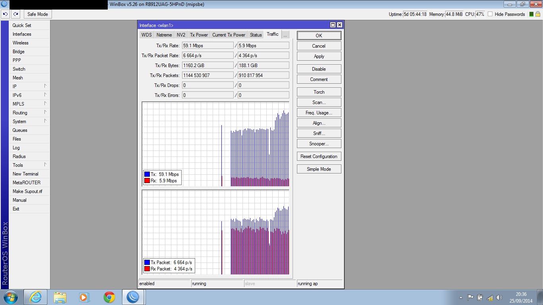
Task: Expand the MPLS submenu
Action: click(x=30, y=104)
